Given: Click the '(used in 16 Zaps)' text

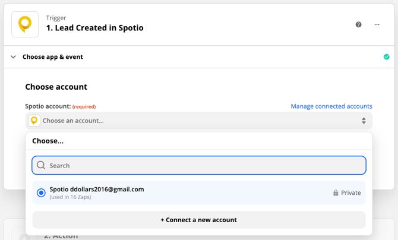Looking at the screenshot, I should point(70,197).
